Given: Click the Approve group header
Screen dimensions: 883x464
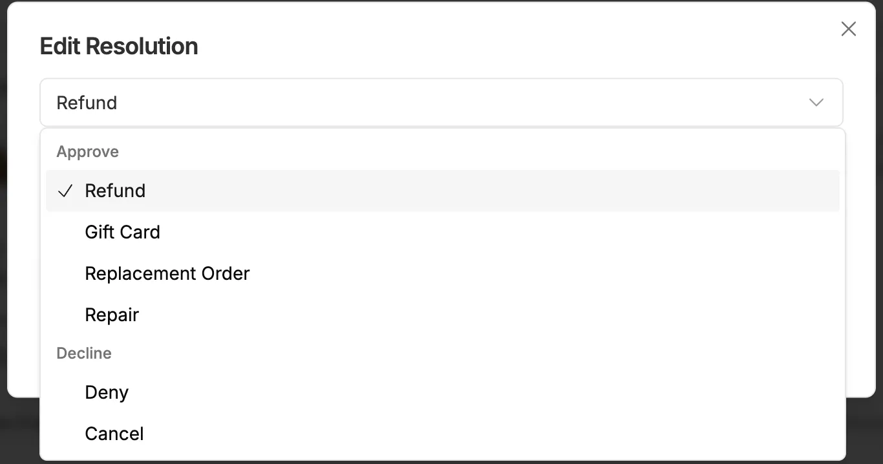Looking at the screenshot, I should point(87,151).
